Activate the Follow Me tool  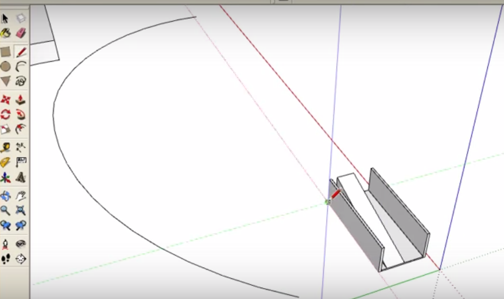pyautogui.click(x=21, y=115)
